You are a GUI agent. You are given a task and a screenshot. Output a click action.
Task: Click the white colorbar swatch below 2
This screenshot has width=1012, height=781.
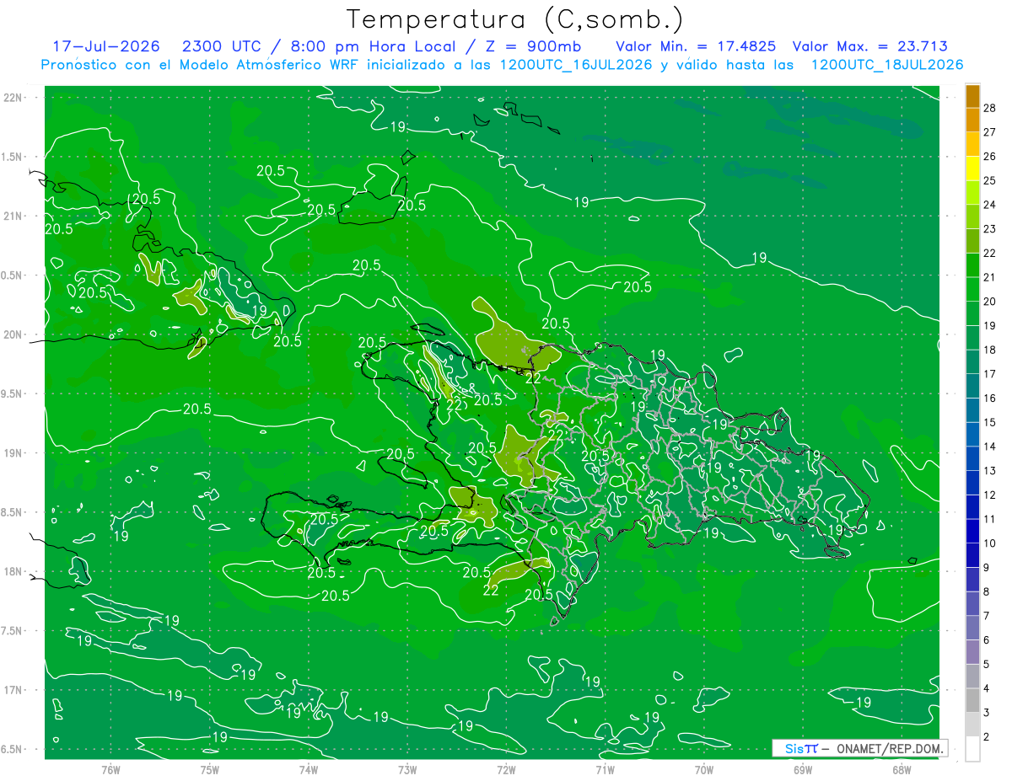click(x=972, y=749)
